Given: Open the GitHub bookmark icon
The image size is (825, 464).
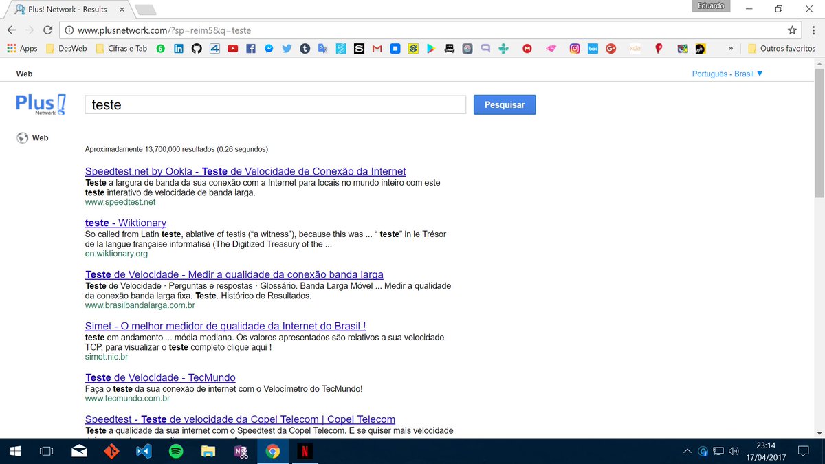Looking at the screenshot, I should (197, 49).
